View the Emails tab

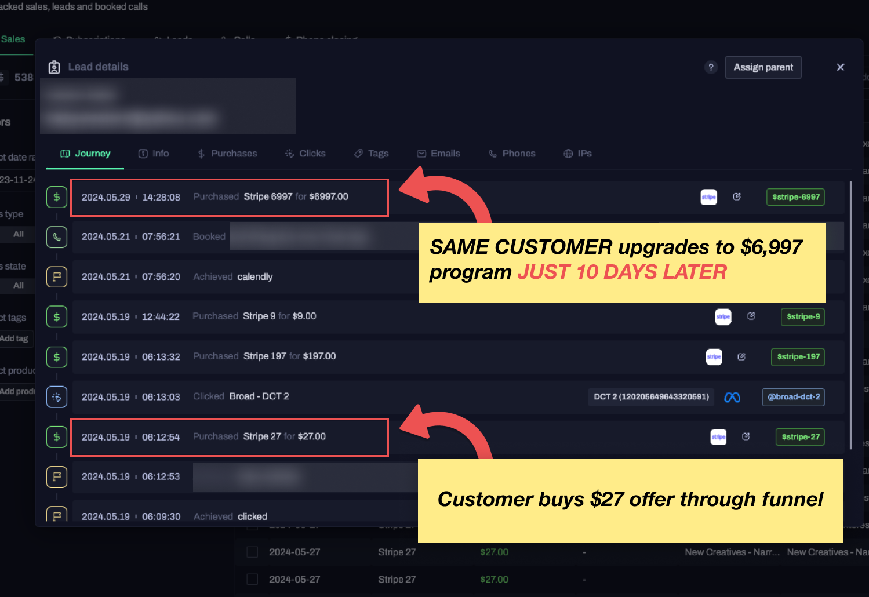point(439,154)
